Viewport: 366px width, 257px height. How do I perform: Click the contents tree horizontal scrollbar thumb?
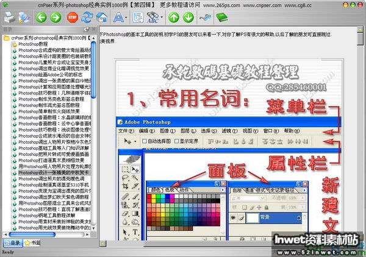coord(32,234)
